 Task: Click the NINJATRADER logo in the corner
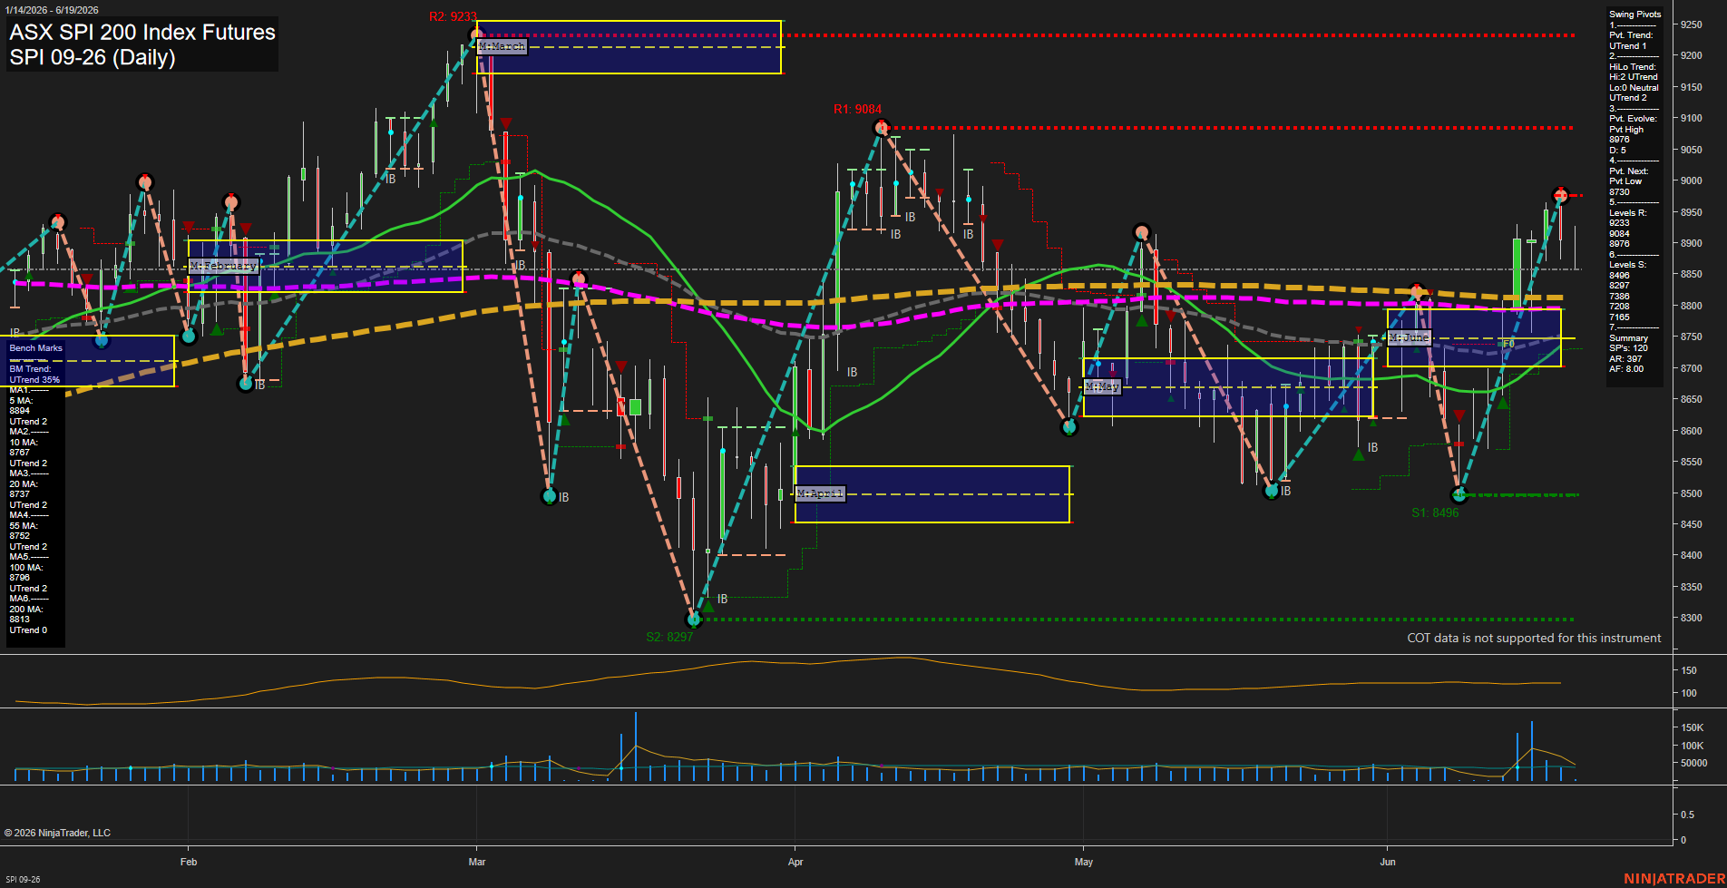tap(1674, 879)
